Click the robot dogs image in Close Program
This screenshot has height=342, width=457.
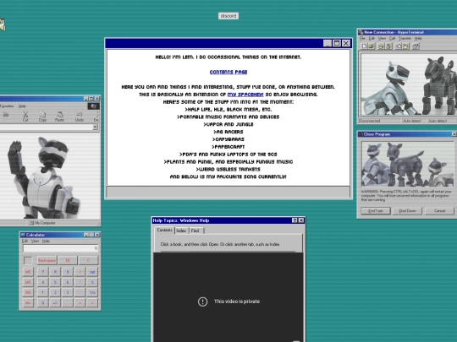click(407, 164)
